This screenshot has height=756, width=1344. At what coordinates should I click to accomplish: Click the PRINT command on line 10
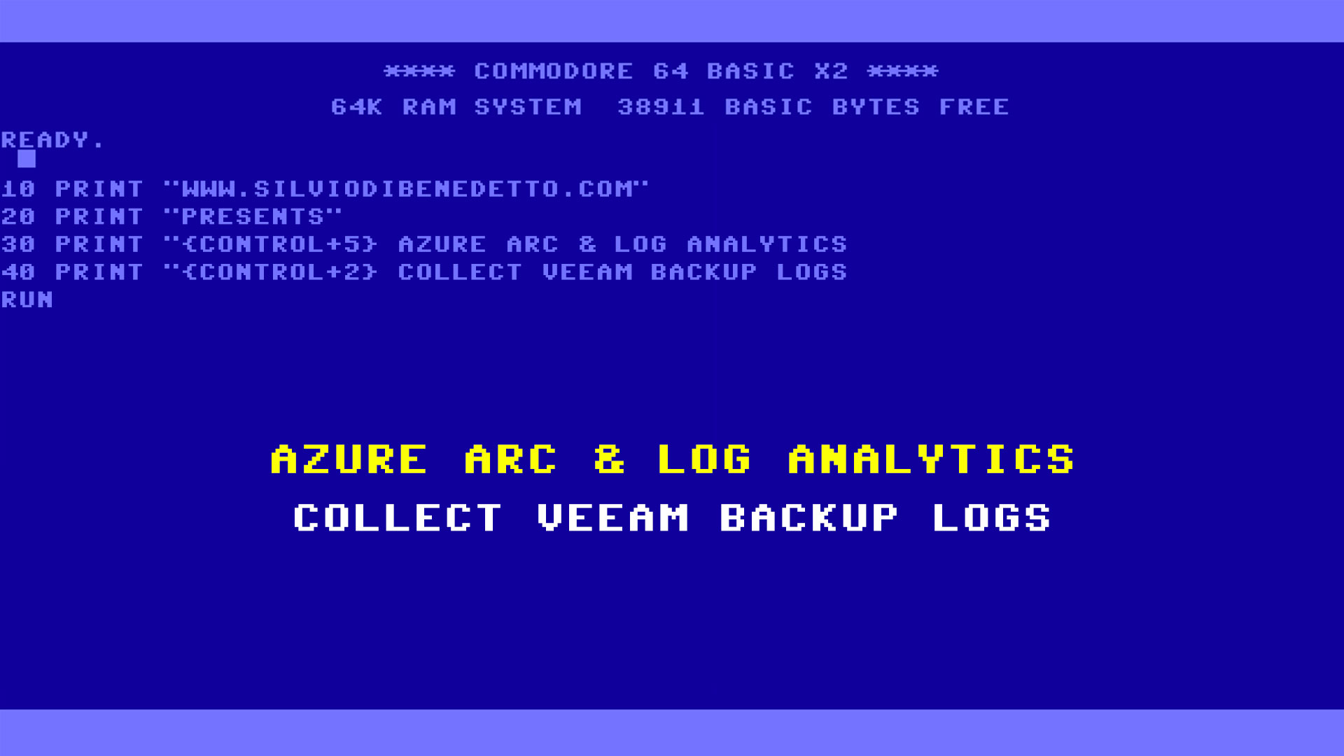pyautogui.click(x=99, y=188)
